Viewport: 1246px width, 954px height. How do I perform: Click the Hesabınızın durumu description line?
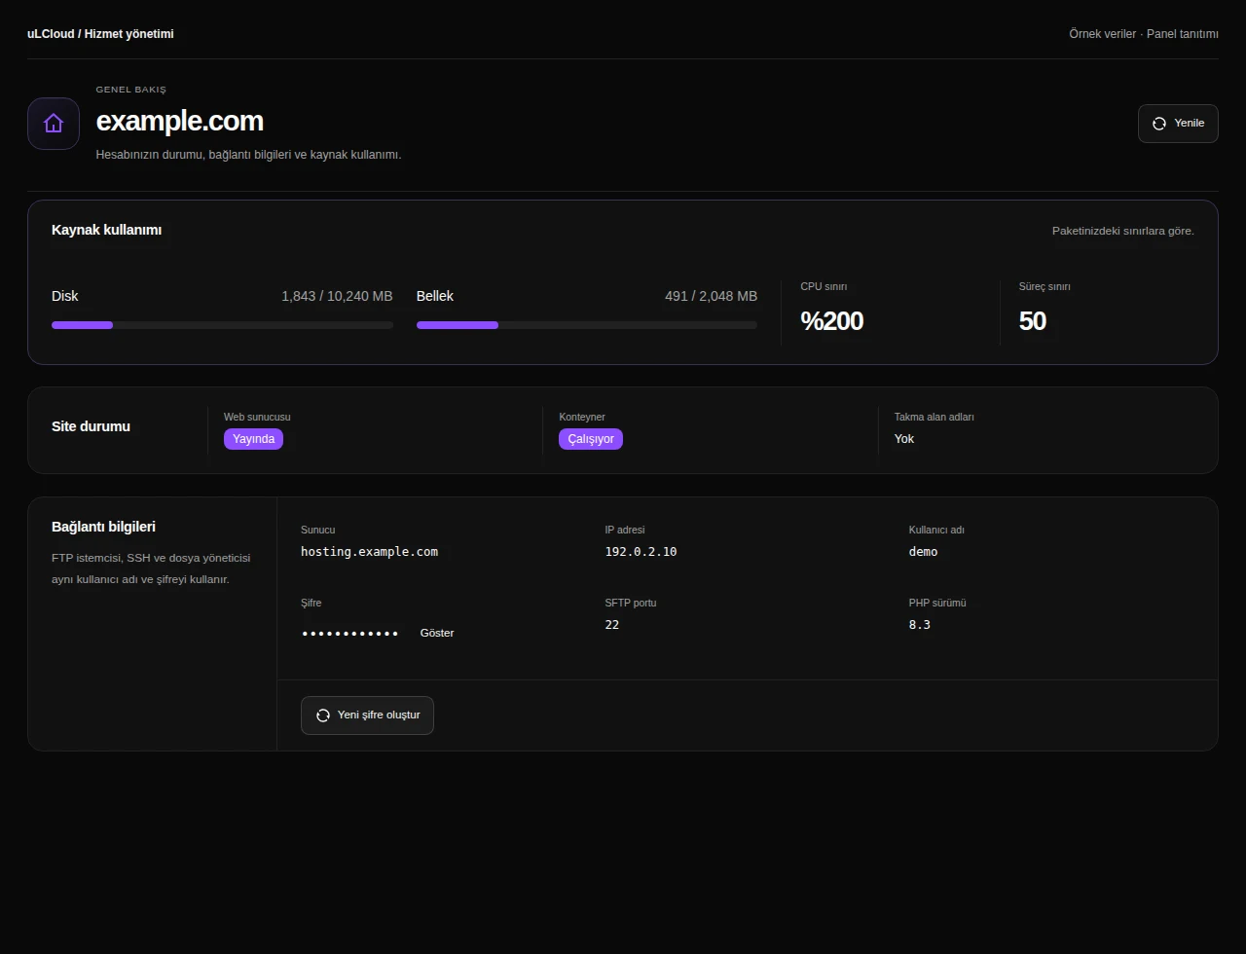click(x=248, y=155)
